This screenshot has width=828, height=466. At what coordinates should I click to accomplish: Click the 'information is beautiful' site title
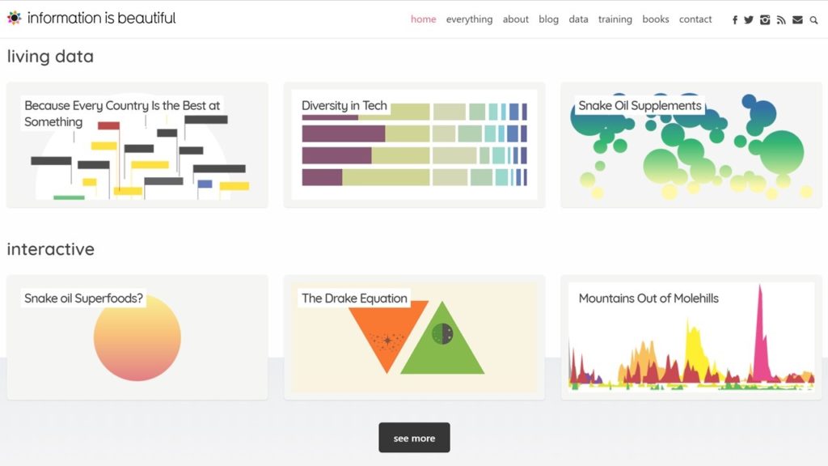pyautogui.click(x=101, y=18)
